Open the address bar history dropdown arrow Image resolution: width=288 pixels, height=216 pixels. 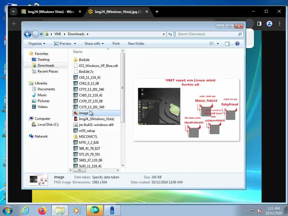(x=164, y=34)
